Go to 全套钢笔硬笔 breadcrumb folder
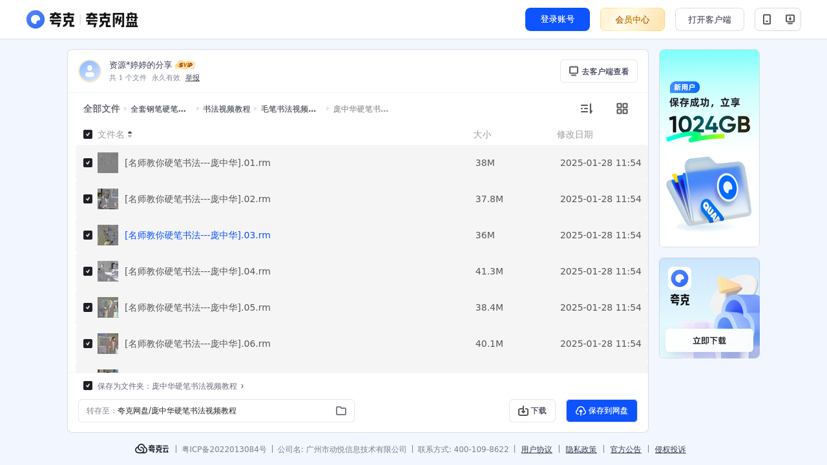This screenshot has width=827, height=465. tap(158, 109)
